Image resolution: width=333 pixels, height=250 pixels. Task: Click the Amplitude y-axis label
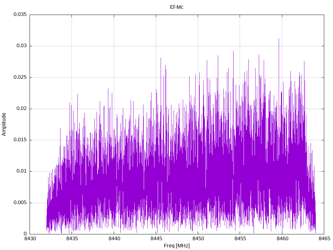tap(4, 124)
